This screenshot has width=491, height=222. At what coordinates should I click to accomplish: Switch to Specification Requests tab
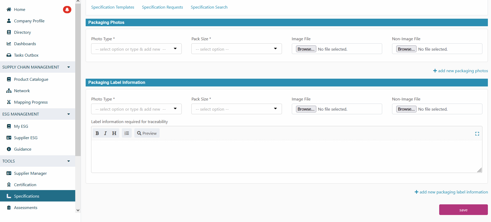pos(162,7)
